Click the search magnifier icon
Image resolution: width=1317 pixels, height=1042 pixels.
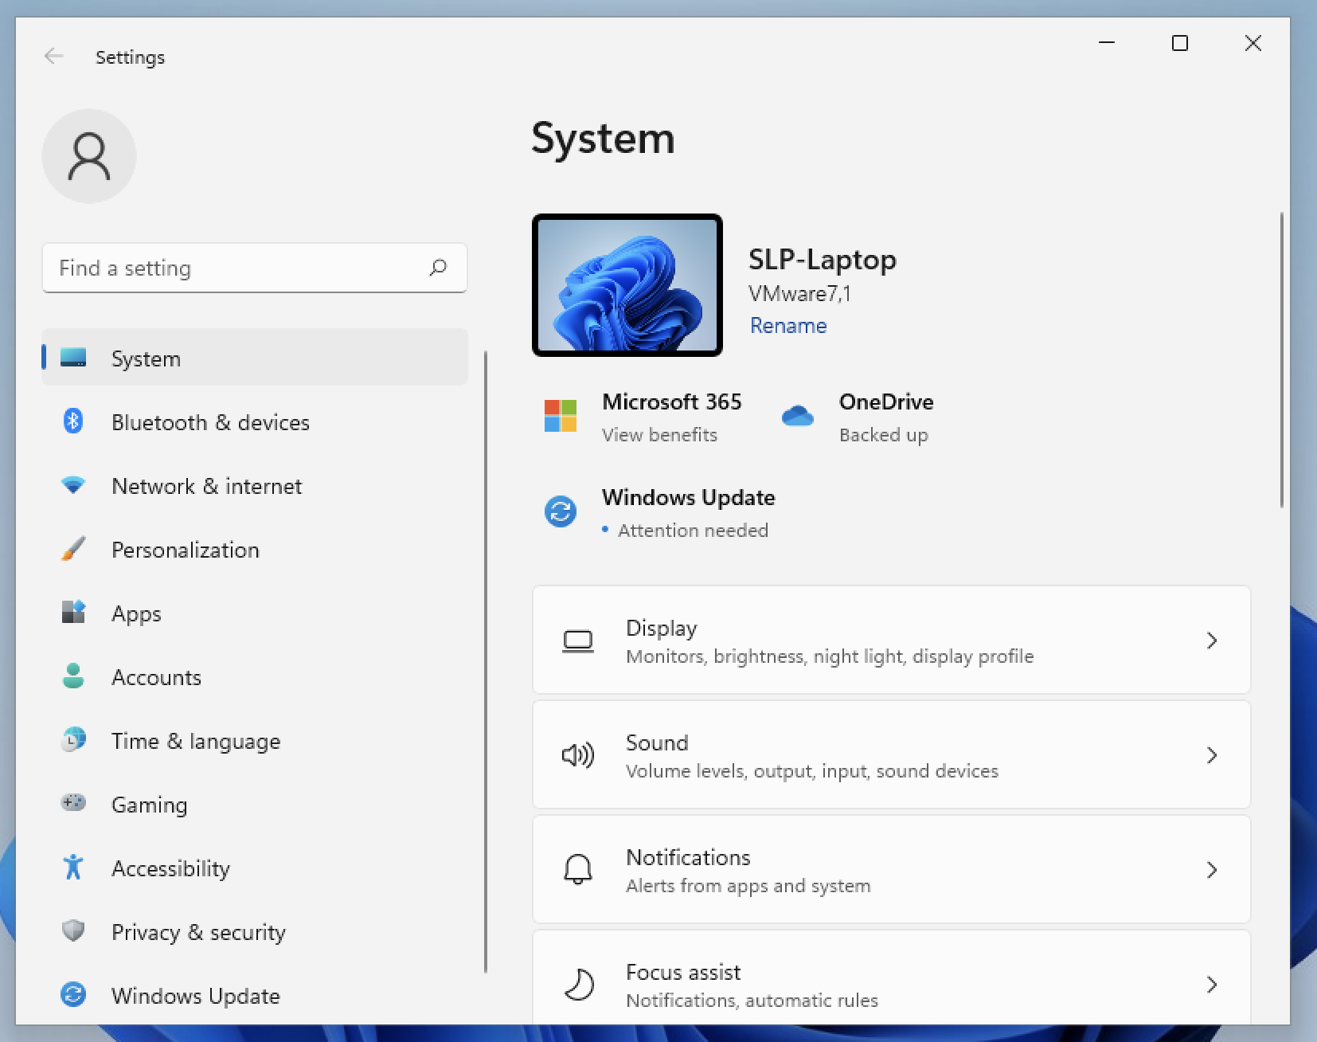[x=438, y=268]
